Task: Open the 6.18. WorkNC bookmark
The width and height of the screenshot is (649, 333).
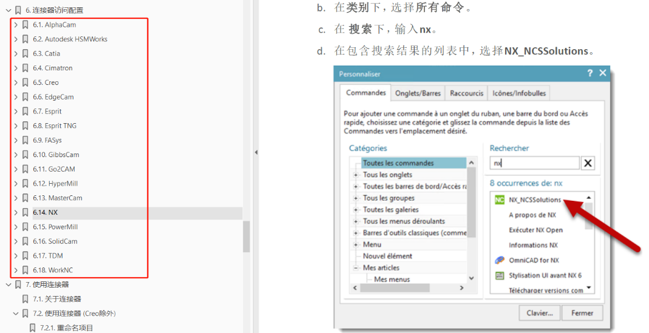Action: coord(53,270)
